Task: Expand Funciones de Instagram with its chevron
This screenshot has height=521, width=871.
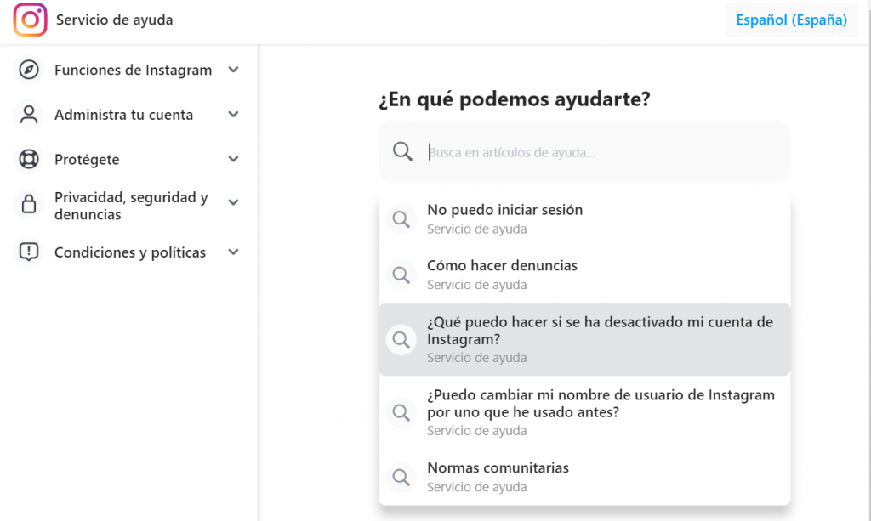Action: click(234, 70)
